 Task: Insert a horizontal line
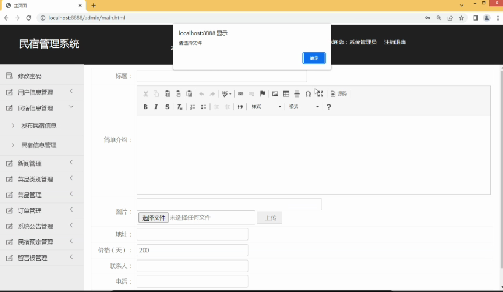[x=297, y=94]
